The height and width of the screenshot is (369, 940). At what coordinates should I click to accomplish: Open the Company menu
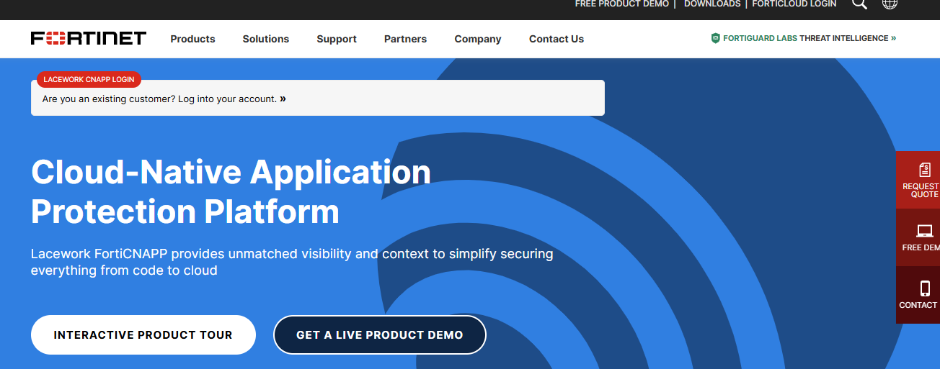(478, 39)
